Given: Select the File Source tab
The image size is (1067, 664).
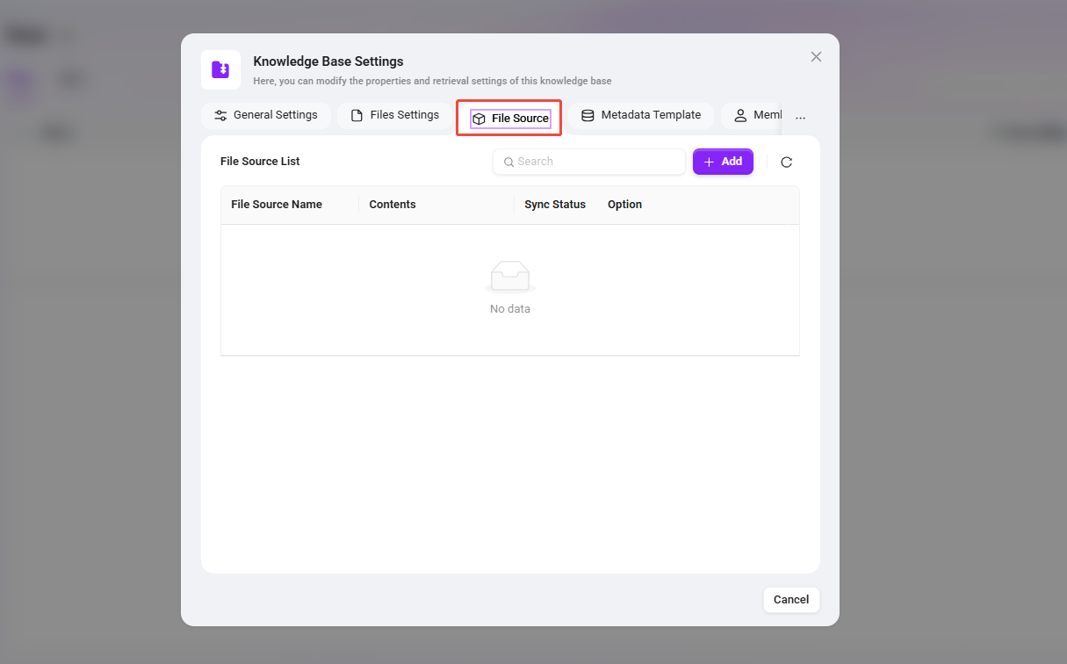Looking at the screenshot, I should click(510, 118).
